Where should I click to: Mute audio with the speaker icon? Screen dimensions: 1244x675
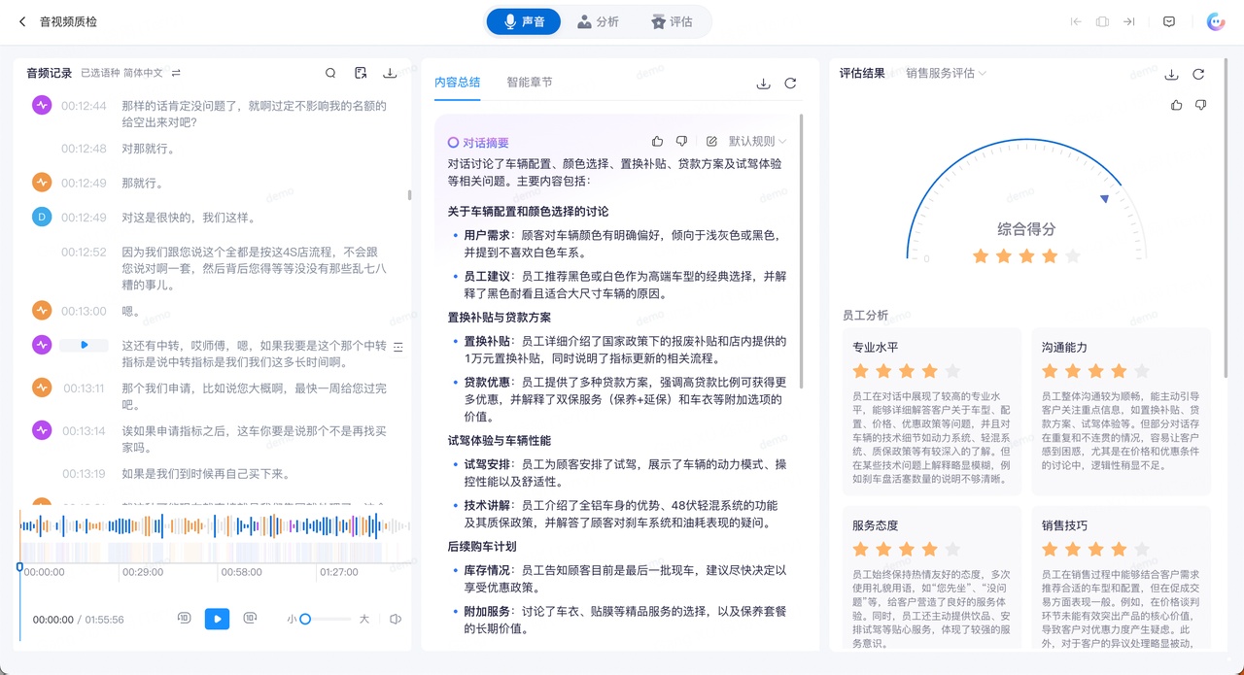point(396,619)
